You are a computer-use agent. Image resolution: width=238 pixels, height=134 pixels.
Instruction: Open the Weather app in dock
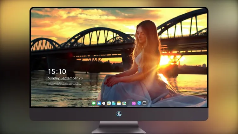(x=99, y=104)
